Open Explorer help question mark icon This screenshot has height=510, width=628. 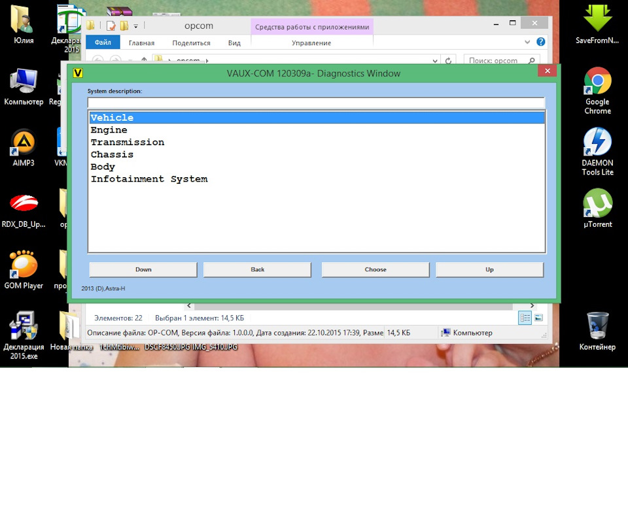point(541,42)
